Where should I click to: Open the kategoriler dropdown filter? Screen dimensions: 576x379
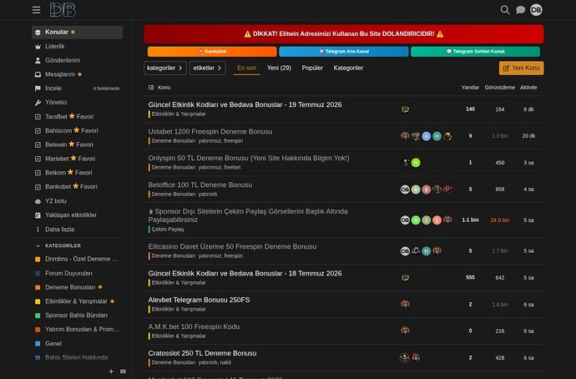165,68
